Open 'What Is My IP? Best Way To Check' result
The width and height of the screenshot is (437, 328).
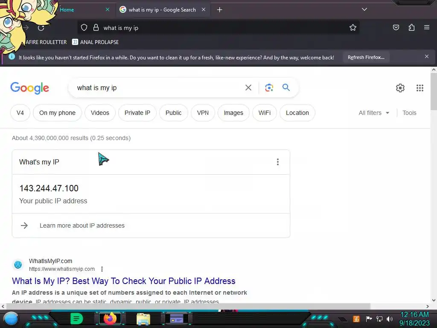click(x=123, y=281)
